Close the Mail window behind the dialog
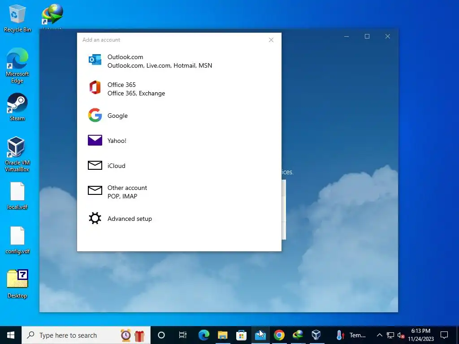This screenshot has width=459, height=344. click(x=388, y=36)
